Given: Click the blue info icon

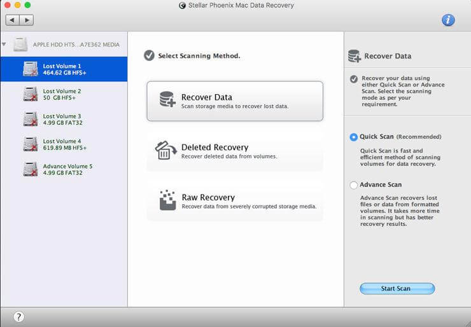Looking at the screenshot, I should (448, 20).
